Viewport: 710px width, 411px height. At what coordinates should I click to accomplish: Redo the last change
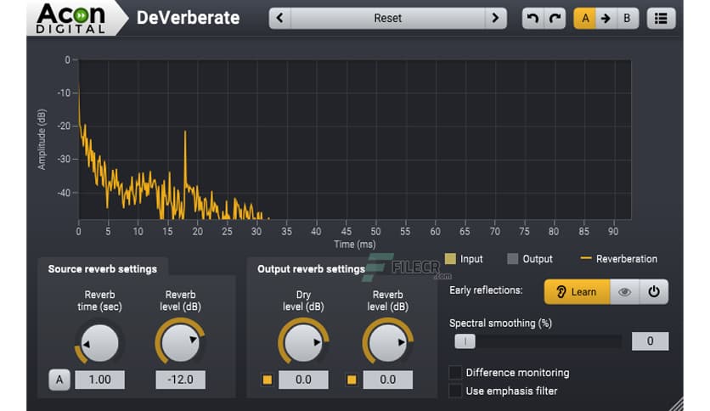(555, 18)
